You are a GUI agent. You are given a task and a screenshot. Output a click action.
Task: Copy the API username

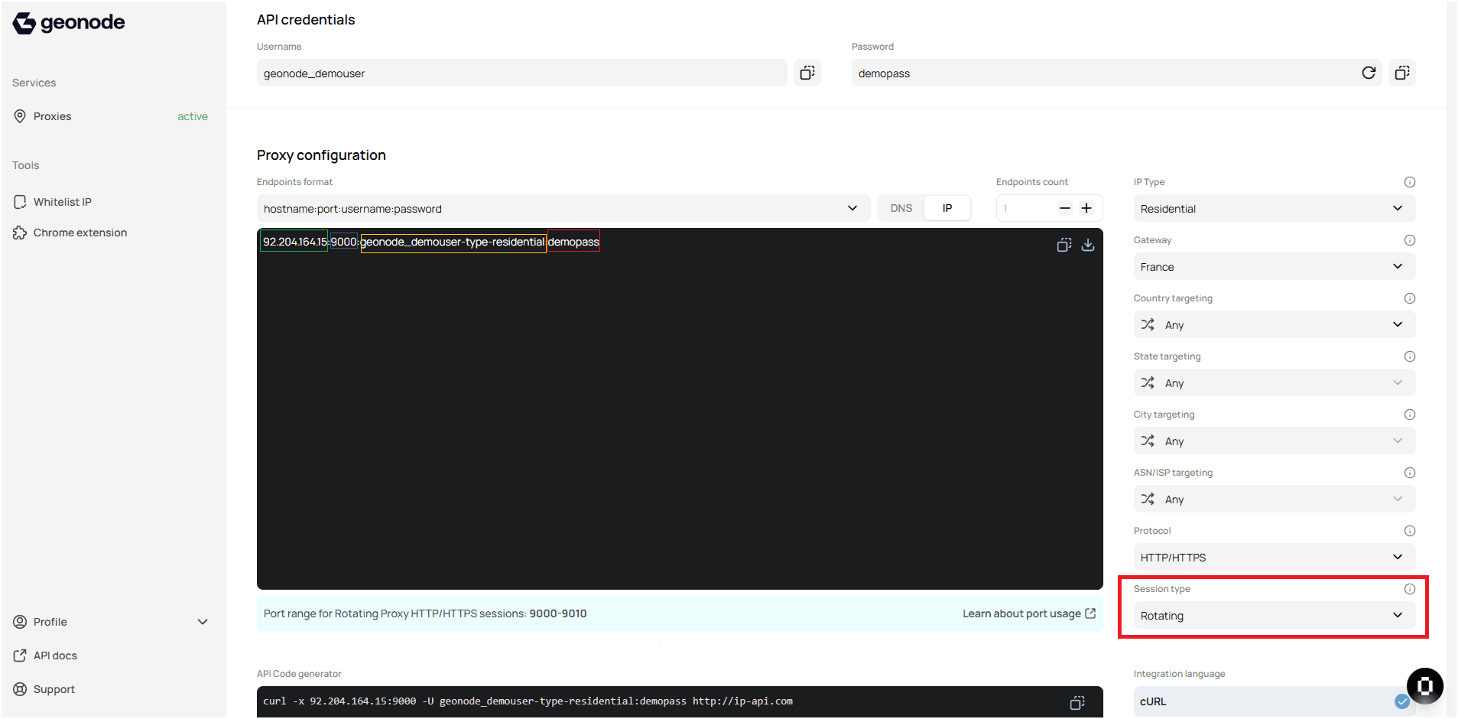(807, 73)
